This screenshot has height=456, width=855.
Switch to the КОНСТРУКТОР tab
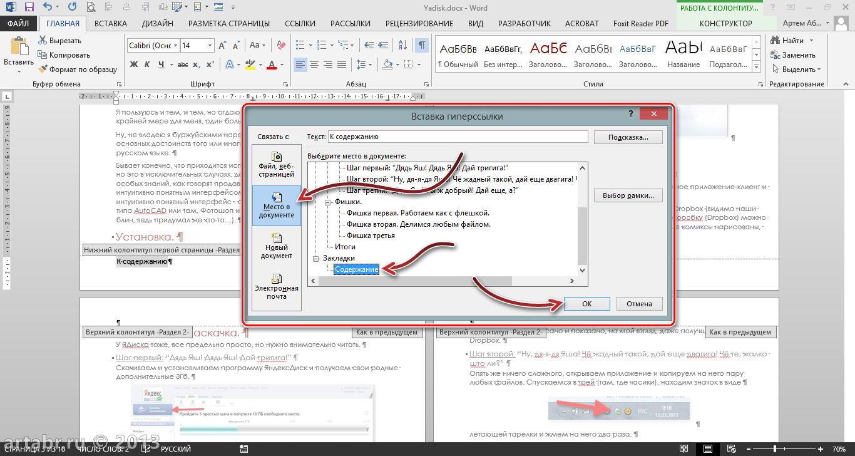coord(726,23)
